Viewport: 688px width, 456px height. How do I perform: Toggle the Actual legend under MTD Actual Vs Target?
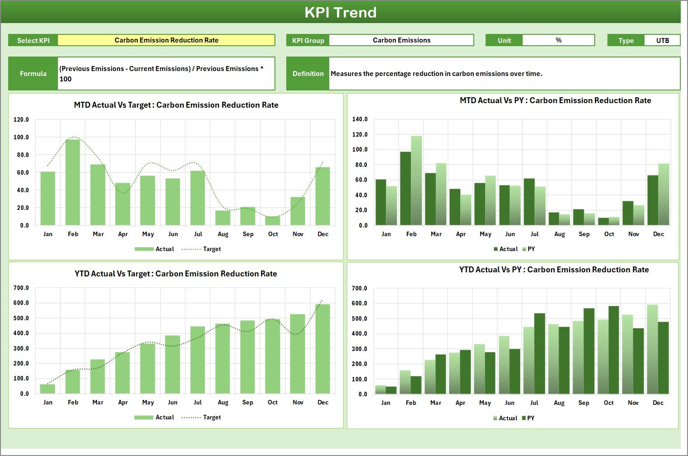point(155,249)
